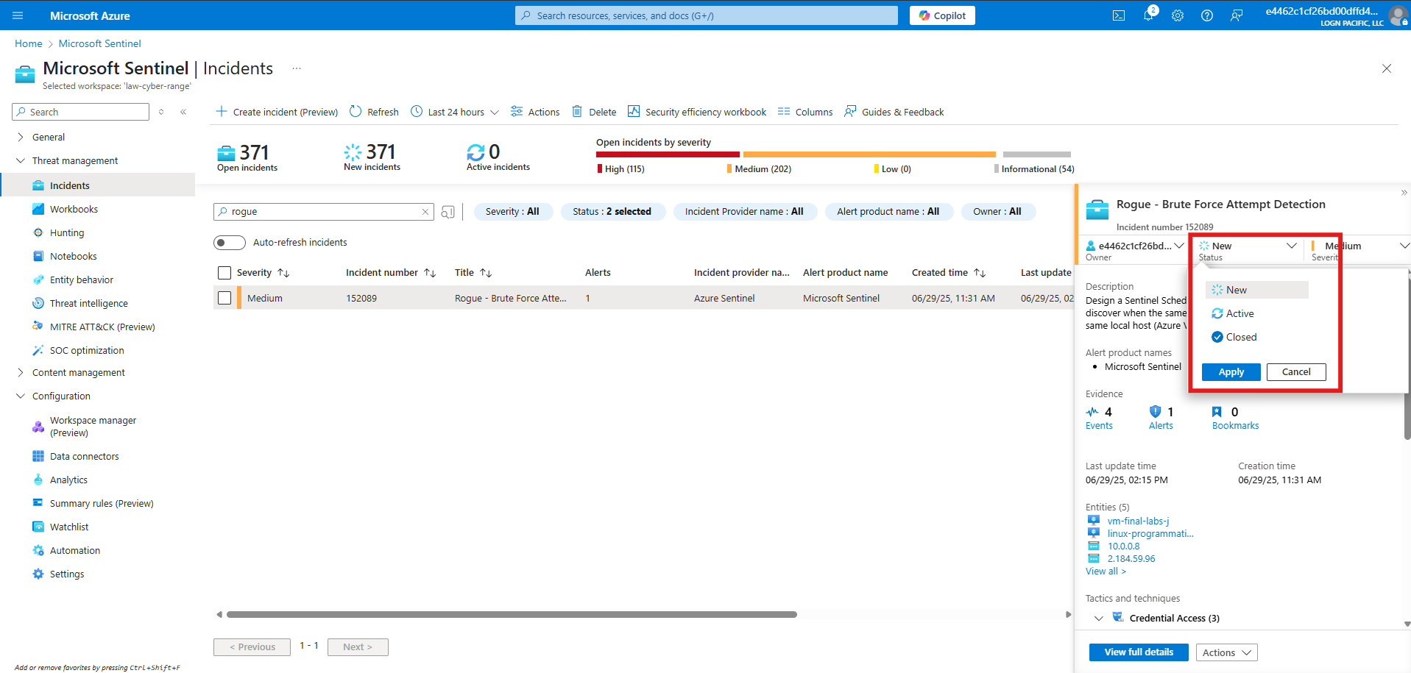Open the Columns chooser
This screenshot has height=673, width=1411.
coord(805,112)
